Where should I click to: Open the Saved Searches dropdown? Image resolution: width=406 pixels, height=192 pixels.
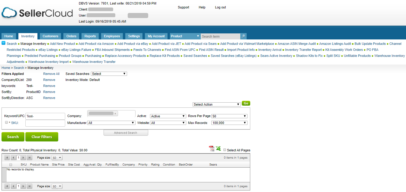[x=109, y=74]
